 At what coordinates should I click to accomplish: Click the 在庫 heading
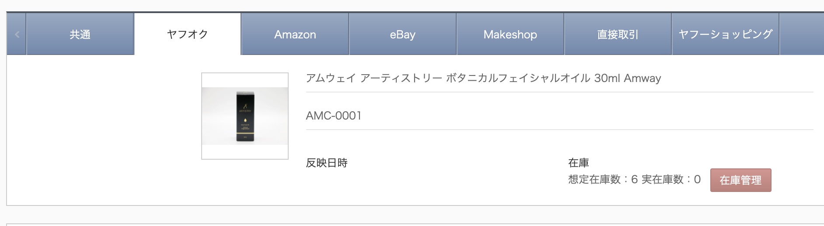coord(579,163)
